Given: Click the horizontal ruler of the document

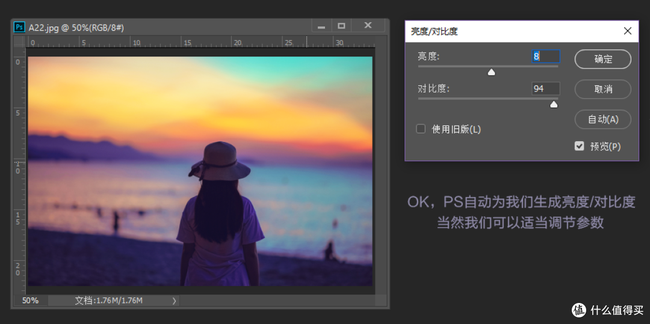Looking at the screenshot, I should (200, 41).
